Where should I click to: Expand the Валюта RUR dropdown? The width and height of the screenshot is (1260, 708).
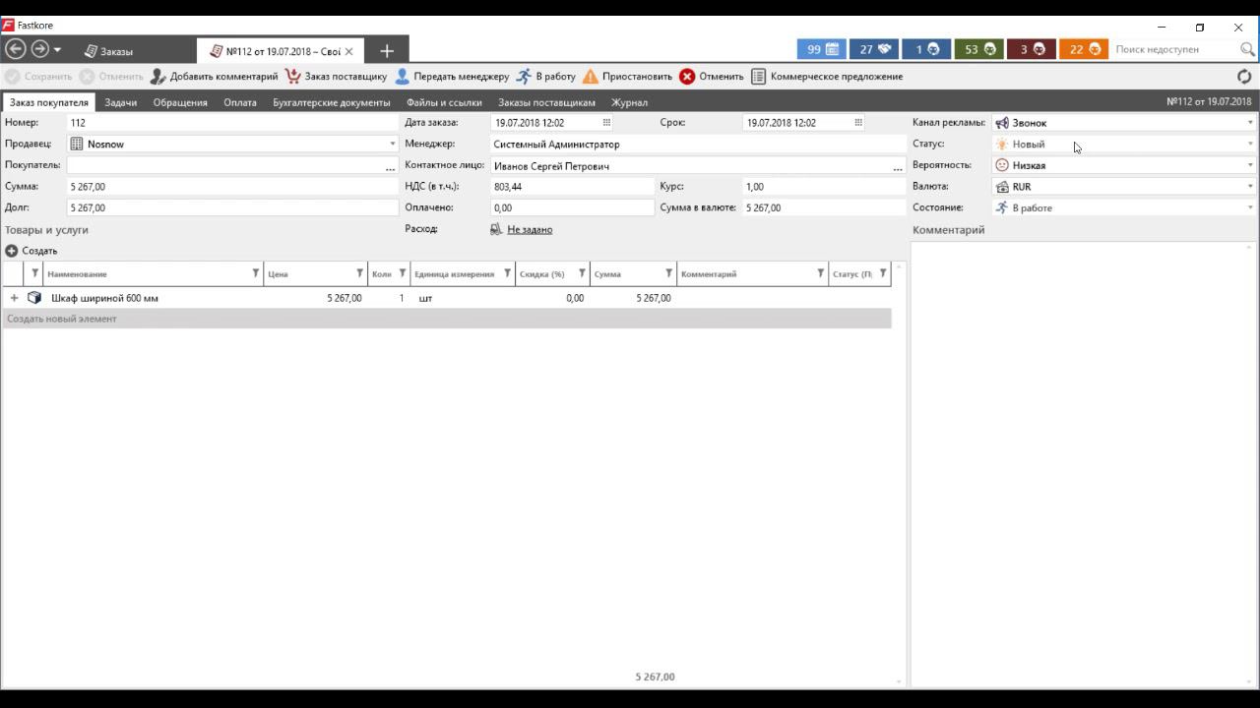coord(1250,187)
